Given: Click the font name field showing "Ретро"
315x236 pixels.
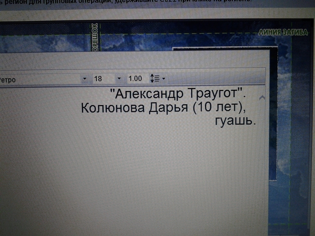Looking at the screenshot, I should [x=40, y=80].
